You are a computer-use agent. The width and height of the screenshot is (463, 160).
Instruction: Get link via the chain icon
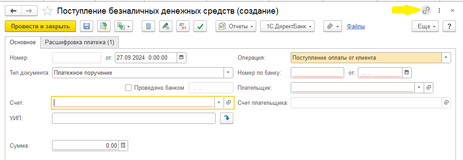[425, 11]
